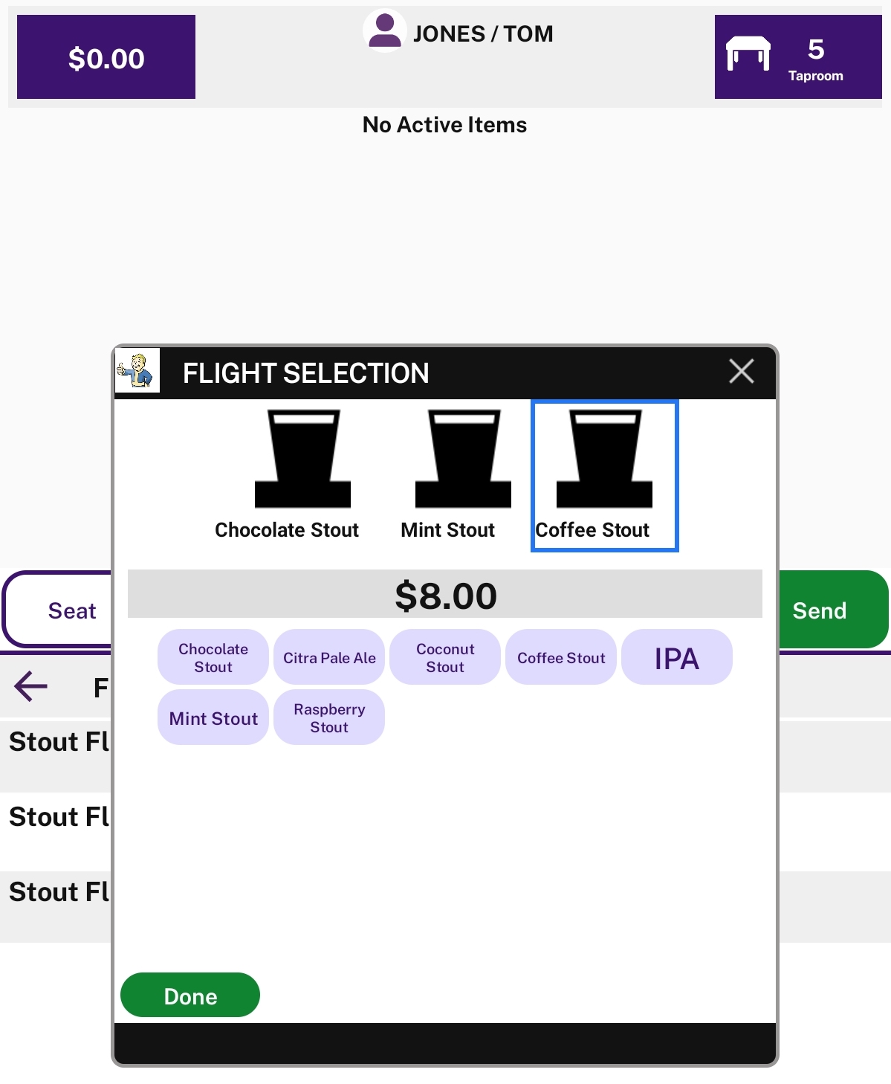
Task: Choose Raspberry Stout option
Action: 329,717
